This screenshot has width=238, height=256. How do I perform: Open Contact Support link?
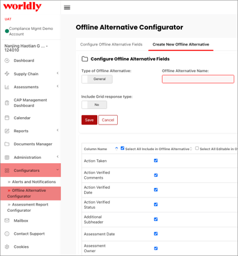[29, 234]
